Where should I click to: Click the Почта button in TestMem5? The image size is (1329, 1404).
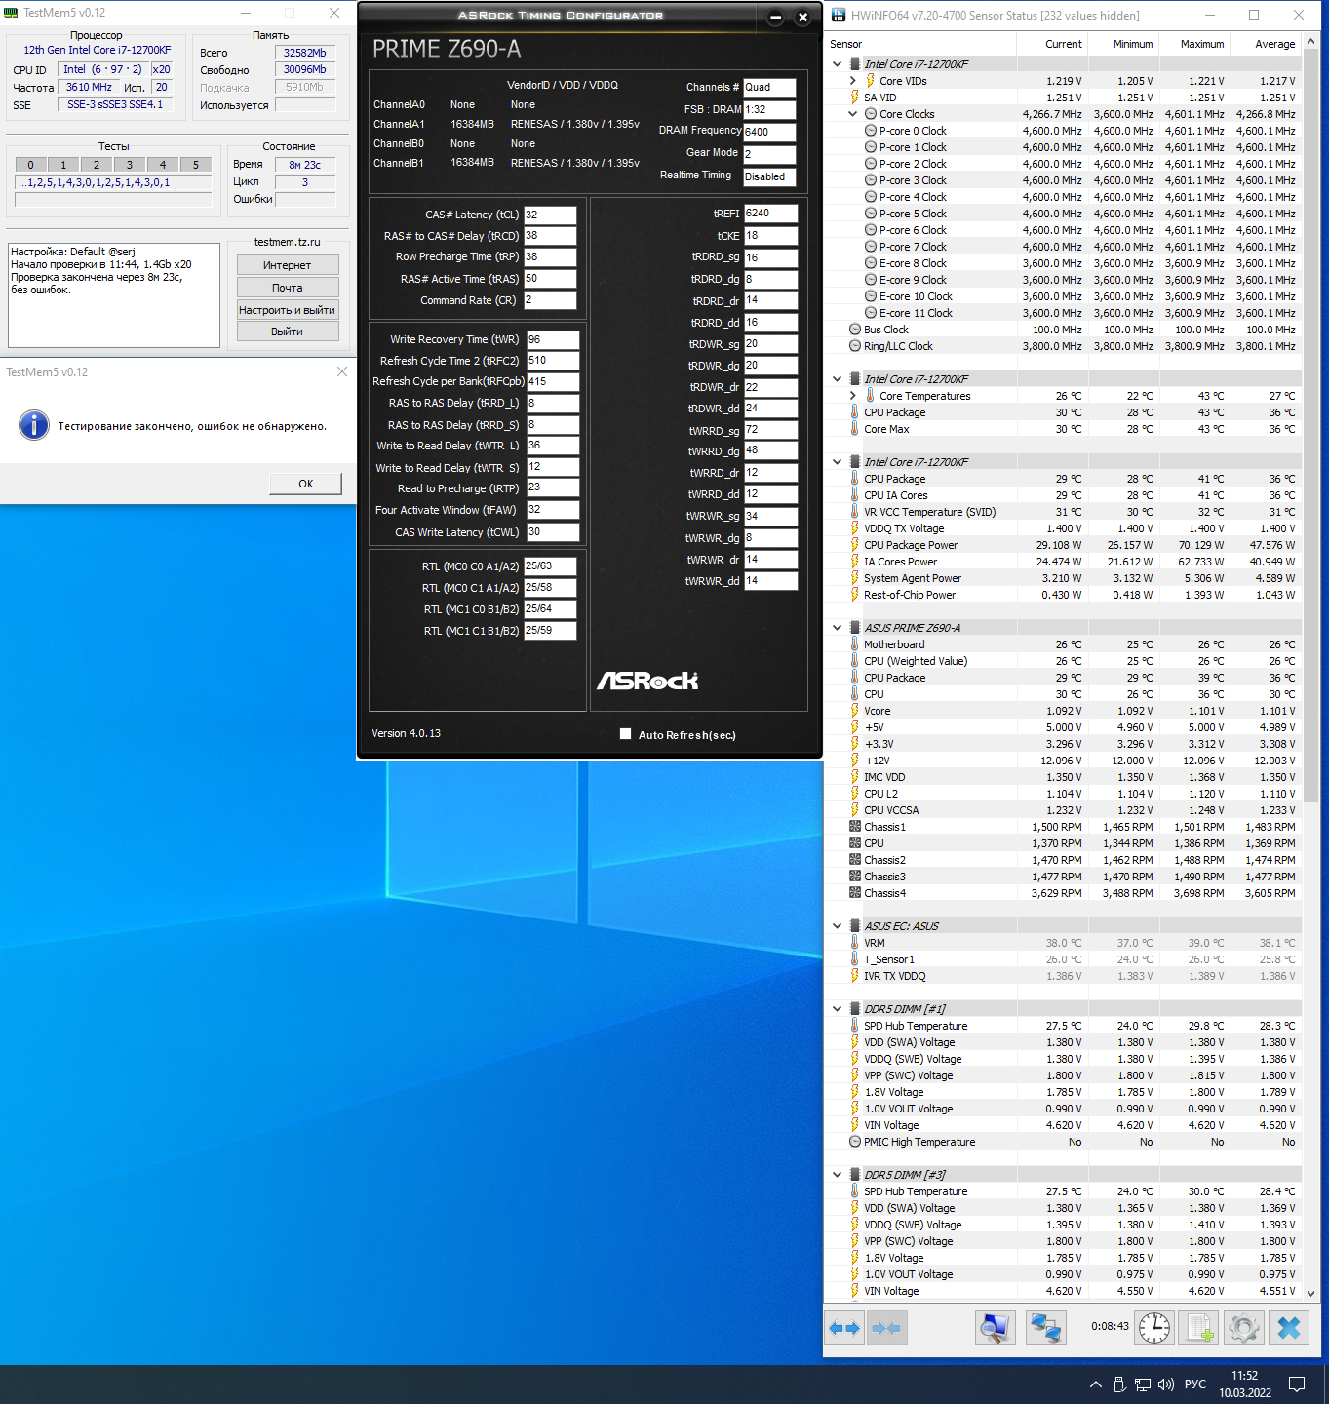click(x=288, y=288)
